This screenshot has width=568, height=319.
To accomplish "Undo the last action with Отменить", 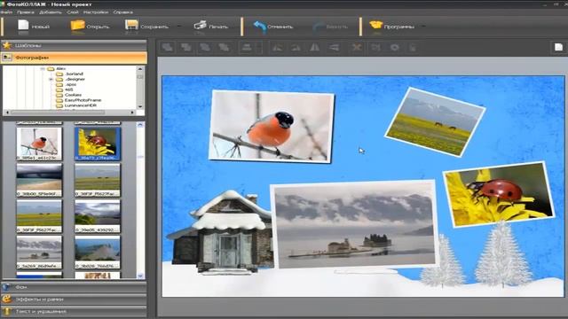I will 259,26.
